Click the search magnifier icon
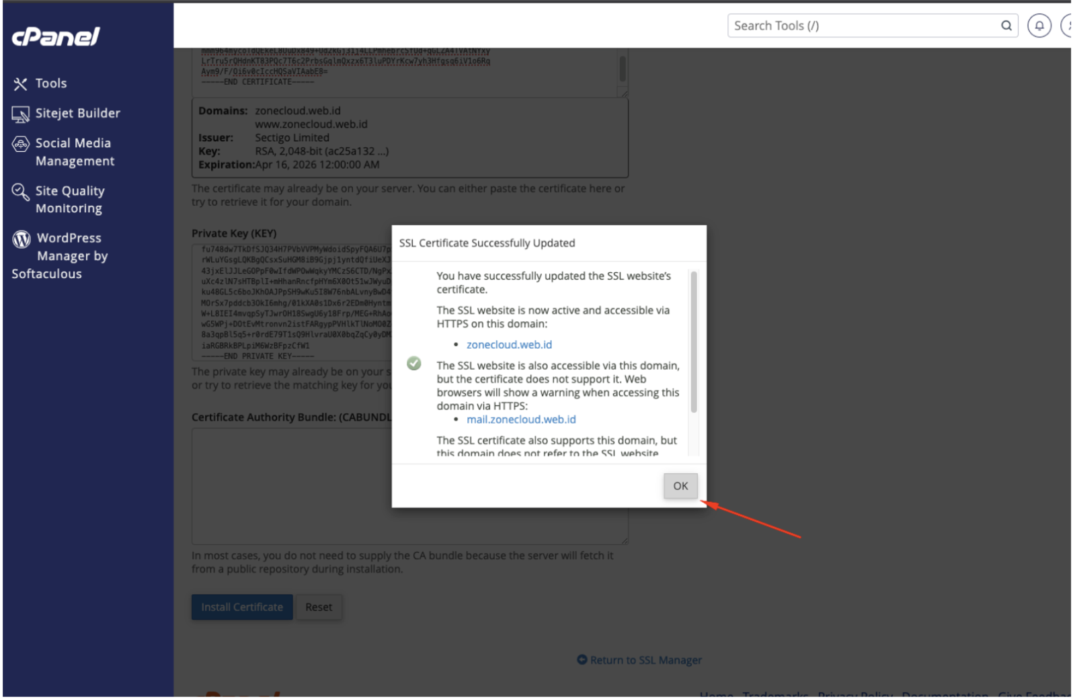The image size is (1081, 699). (x=1006, y=26)
